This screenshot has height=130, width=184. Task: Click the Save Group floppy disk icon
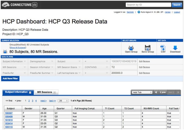(x=148, y=48)
